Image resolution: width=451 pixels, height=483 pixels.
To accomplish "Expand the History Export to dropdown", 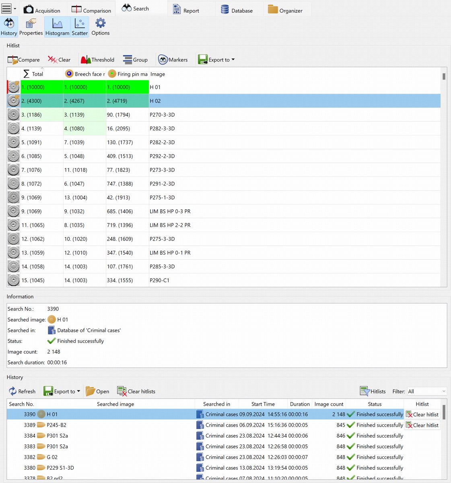I will click(x=78, y=391).
